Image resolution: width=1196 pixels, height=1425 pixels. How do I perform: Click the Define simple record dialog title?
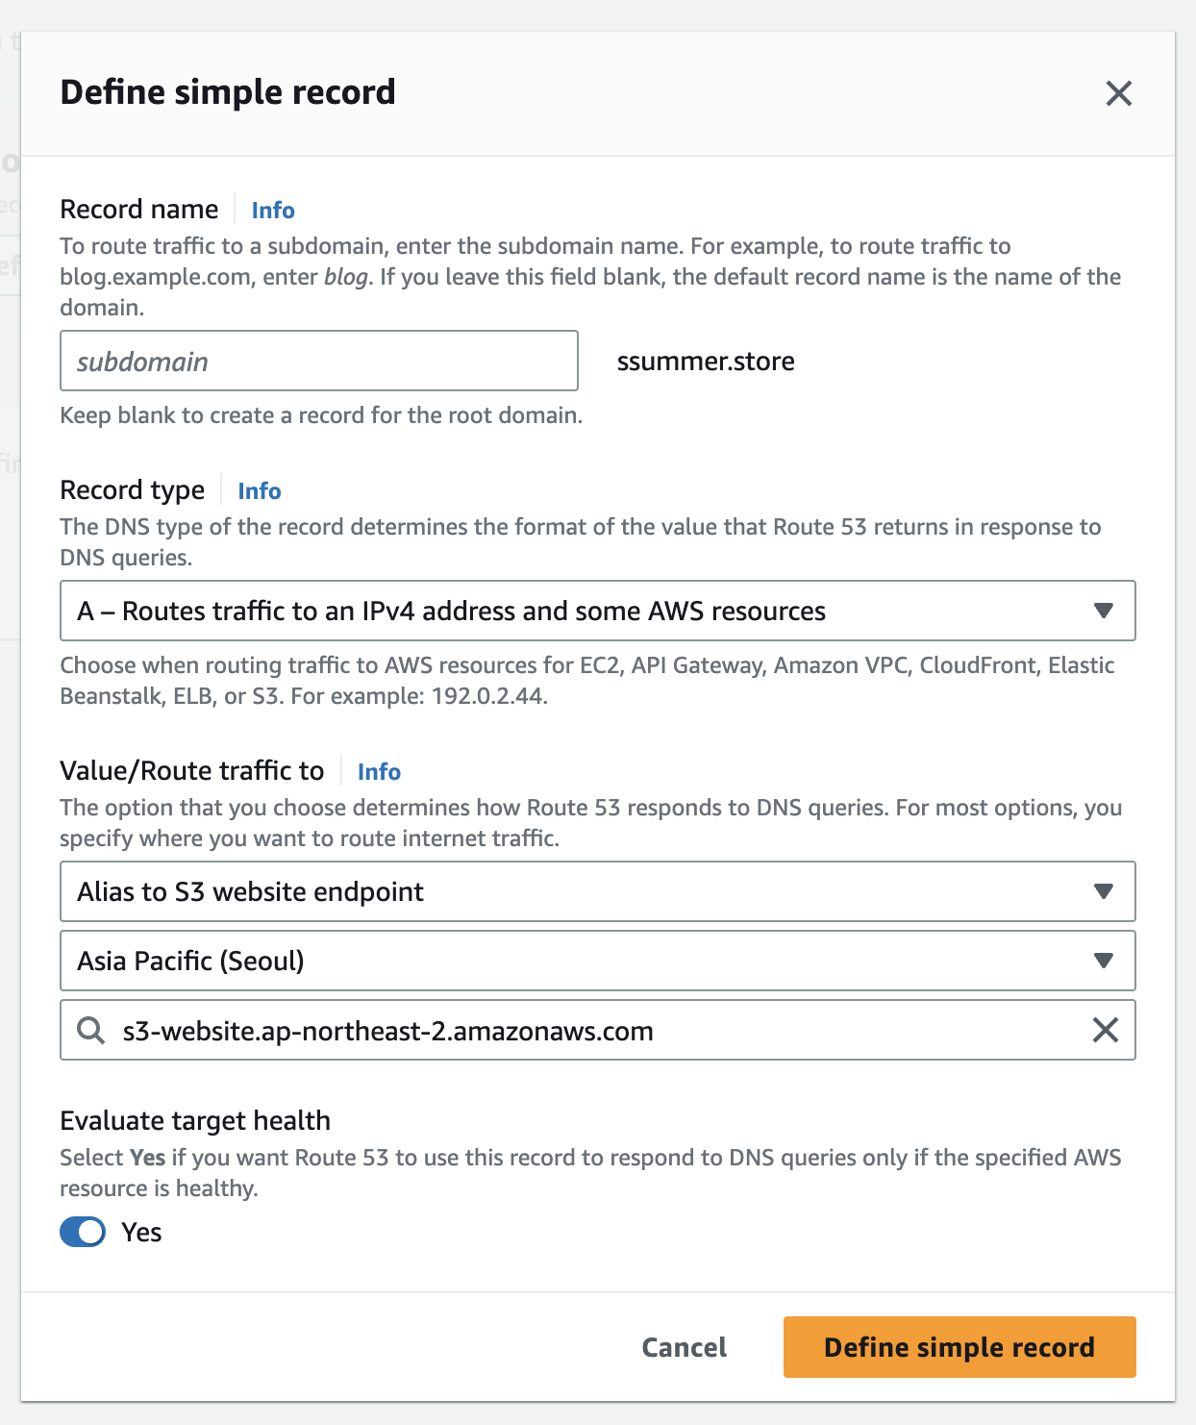point(228,92)
